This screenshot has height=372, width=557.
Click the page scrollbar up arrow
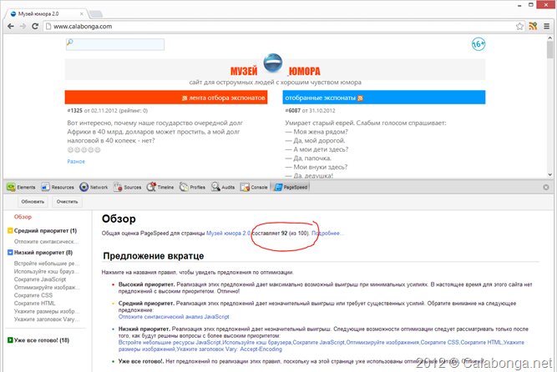click(549, 38)
